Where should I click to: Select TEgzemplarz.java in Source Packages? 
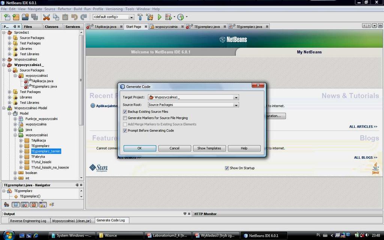point(44,87)
